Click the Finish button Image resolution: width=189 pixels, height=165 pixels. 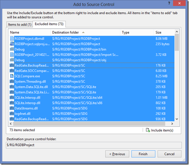point(143,154)
